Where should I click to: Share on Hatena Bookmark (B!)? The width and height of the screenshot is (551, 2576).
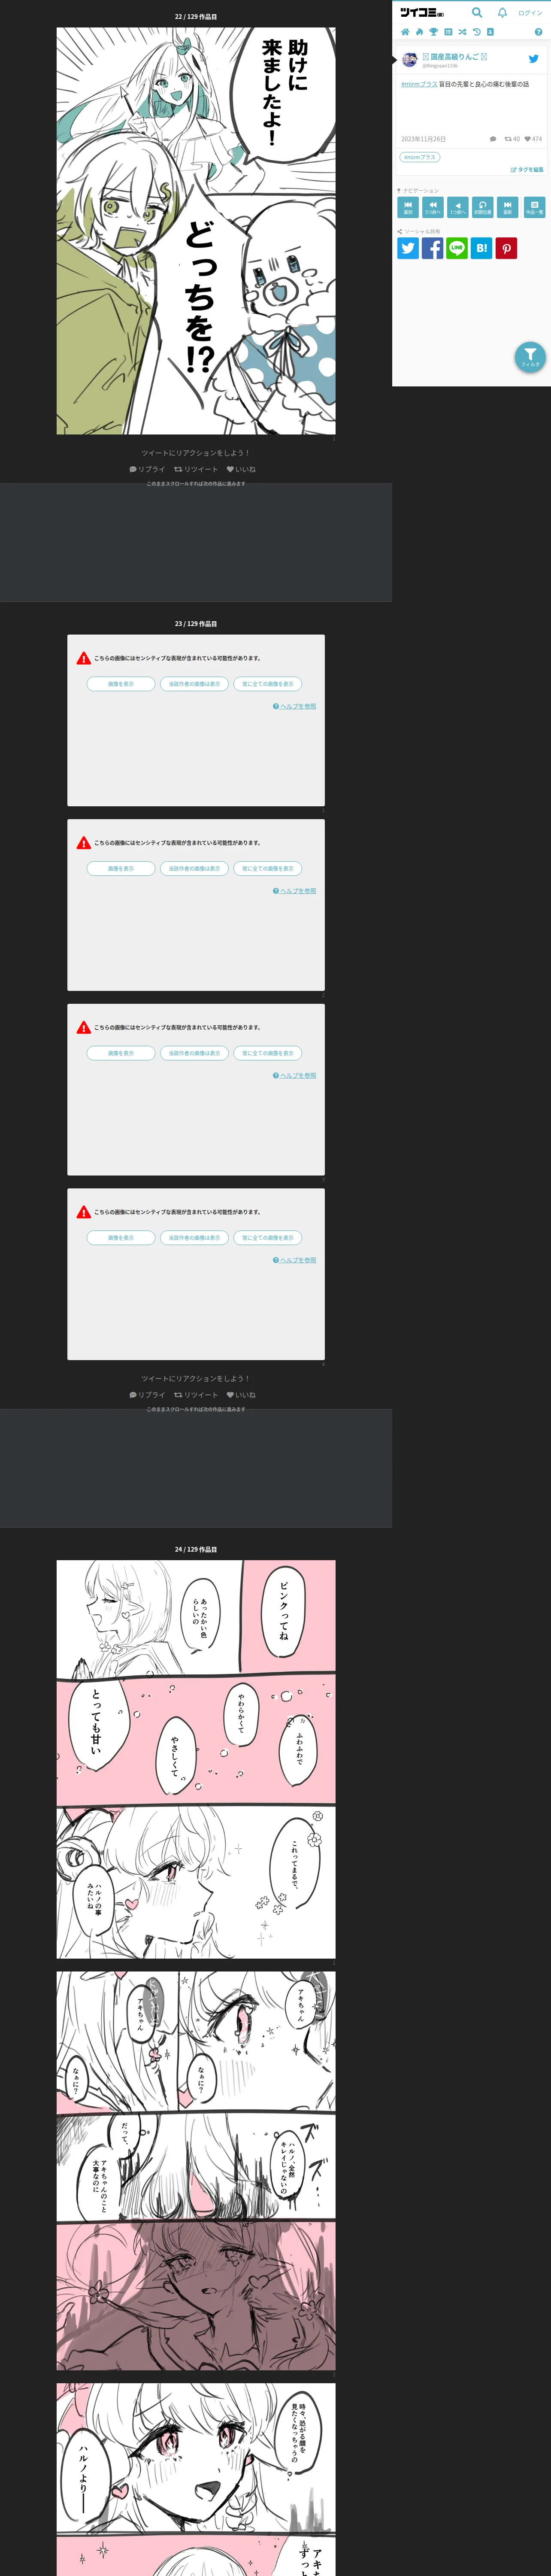click(x=482, y=248)
